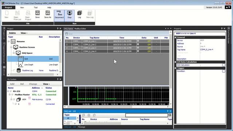233x131 pixels.
Task: Open Edit Calculation browse button
Action: click(224, 65)
